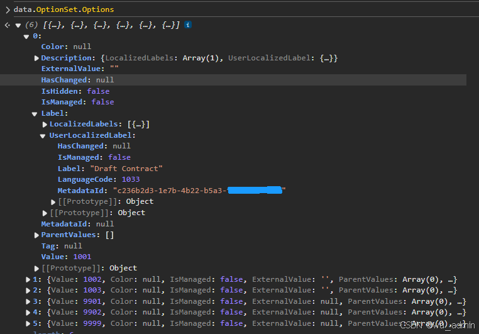Collapse the (6) array result arrow
The height and width of the screenshot is (334, 479).
[18, 25]
